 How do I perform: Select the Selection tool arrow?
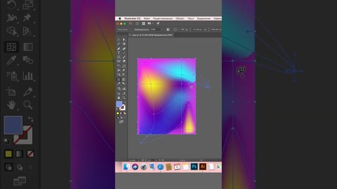[118, 40]
